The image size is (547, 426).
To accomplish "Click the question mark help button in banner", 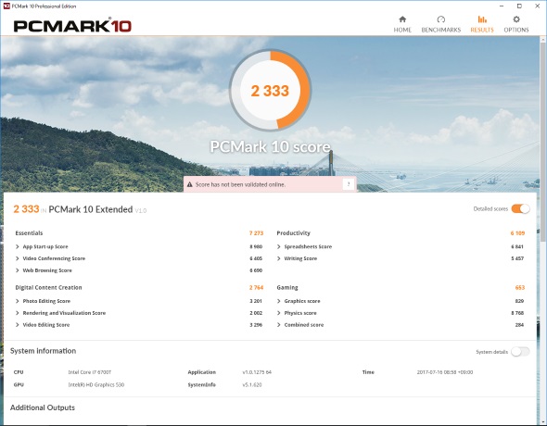I will point(349,184).
